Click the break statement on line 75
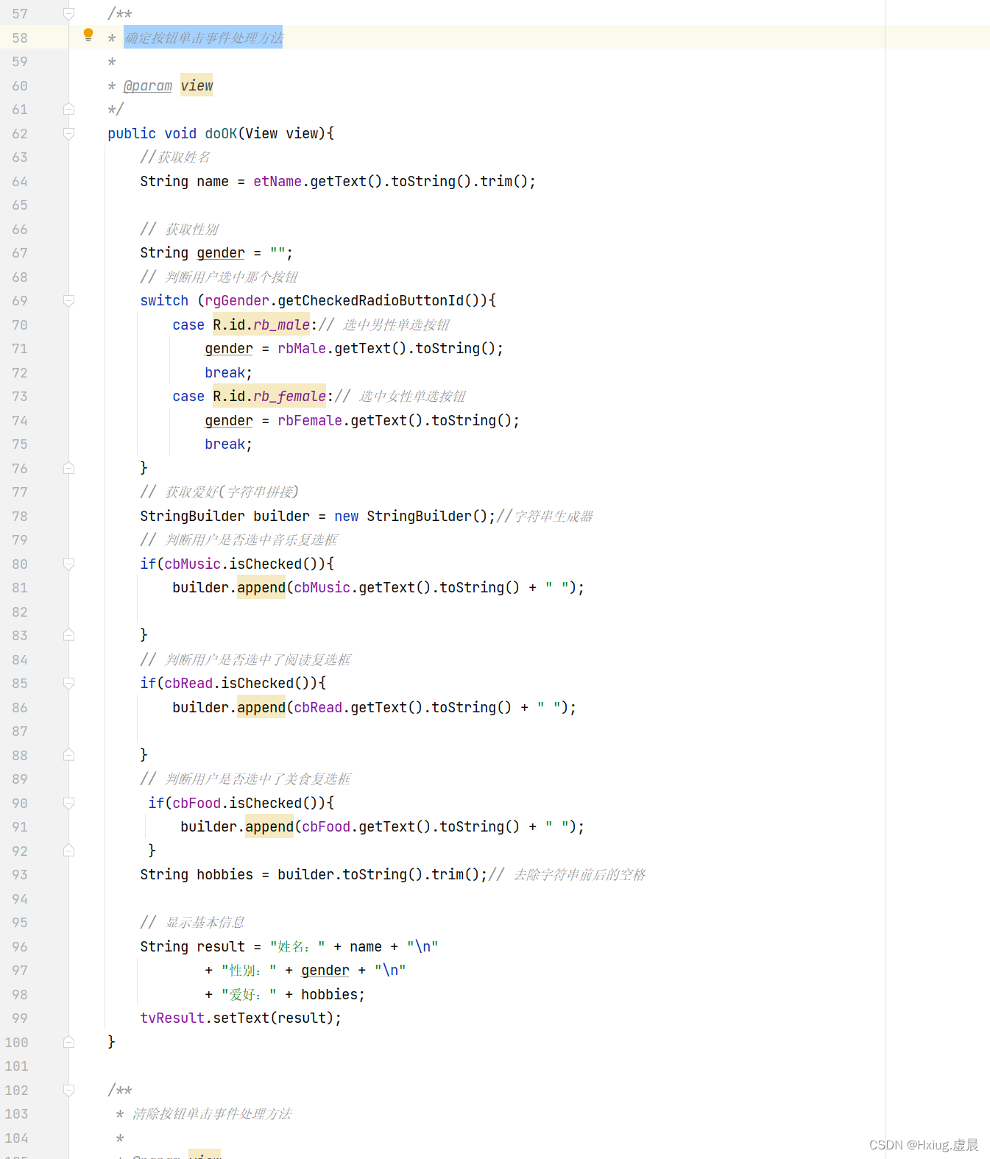The height and width of the screenshot is (1159, 990). click(228, 444)
